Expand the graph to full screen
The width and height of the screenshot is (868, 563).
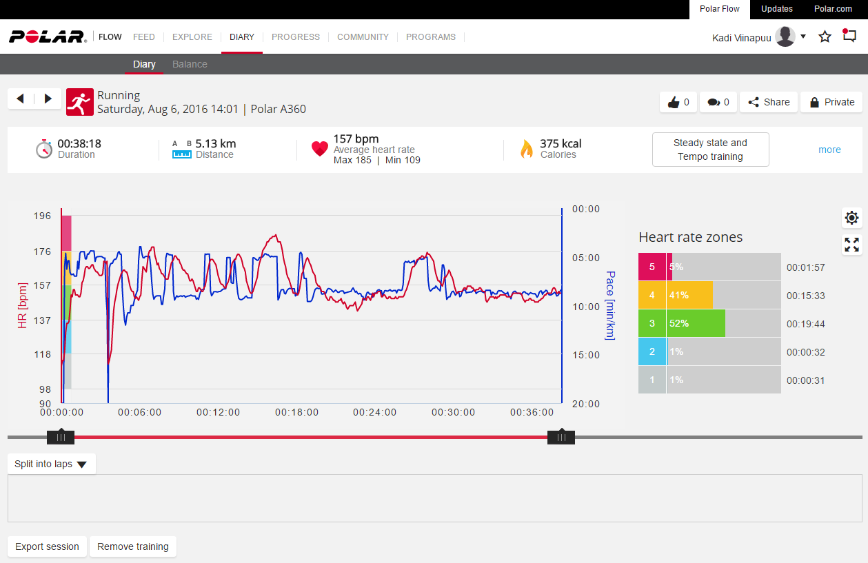(x=852, y=245)
